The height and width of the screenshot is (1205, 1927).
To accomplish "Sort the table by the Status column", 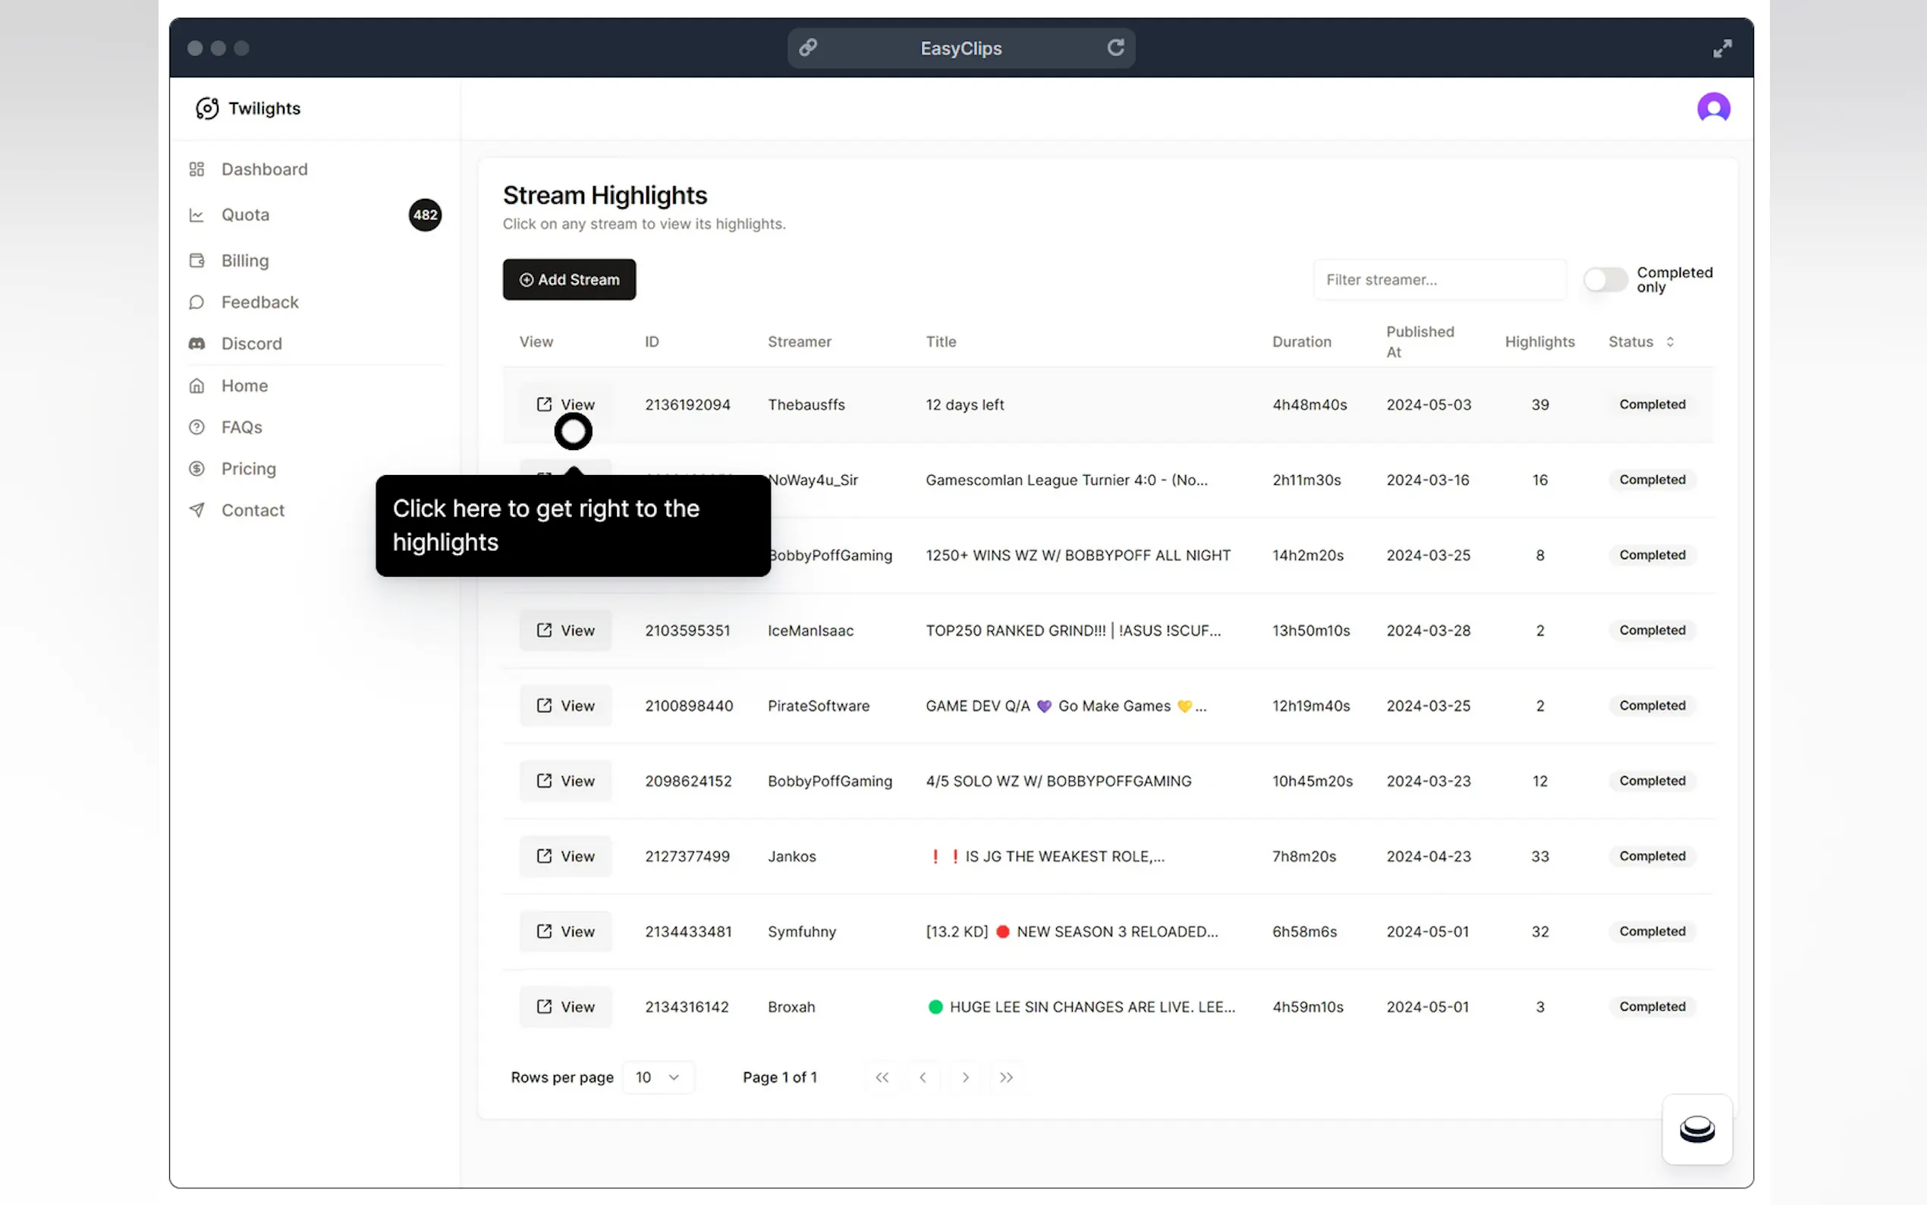I will [x=1640, y=342].
